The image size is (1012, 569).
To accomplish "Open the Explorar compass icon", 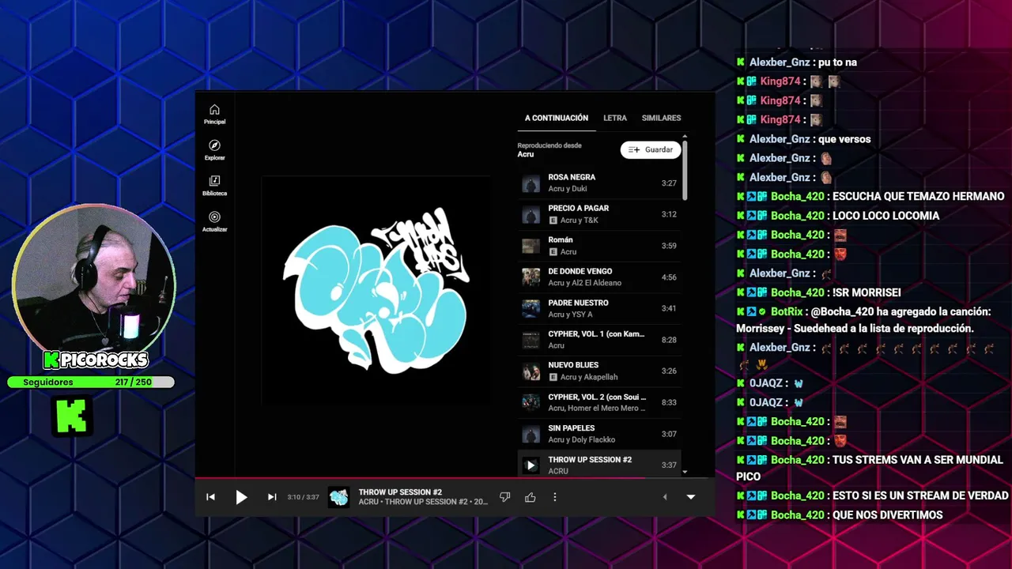I will pos(214,149).
